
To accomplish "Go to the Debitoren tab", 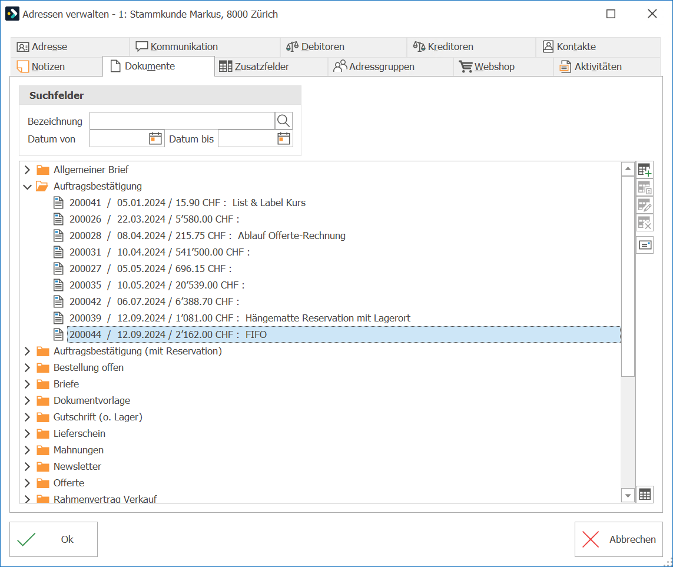I will click(x=343, y=47).
